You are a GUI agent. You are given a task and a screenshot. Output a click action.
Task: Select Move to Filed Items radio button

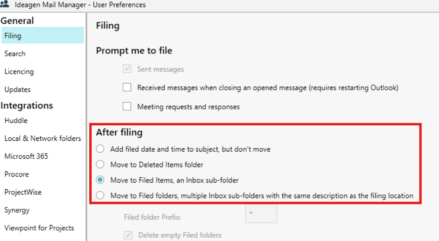click(x=100, y=180)
